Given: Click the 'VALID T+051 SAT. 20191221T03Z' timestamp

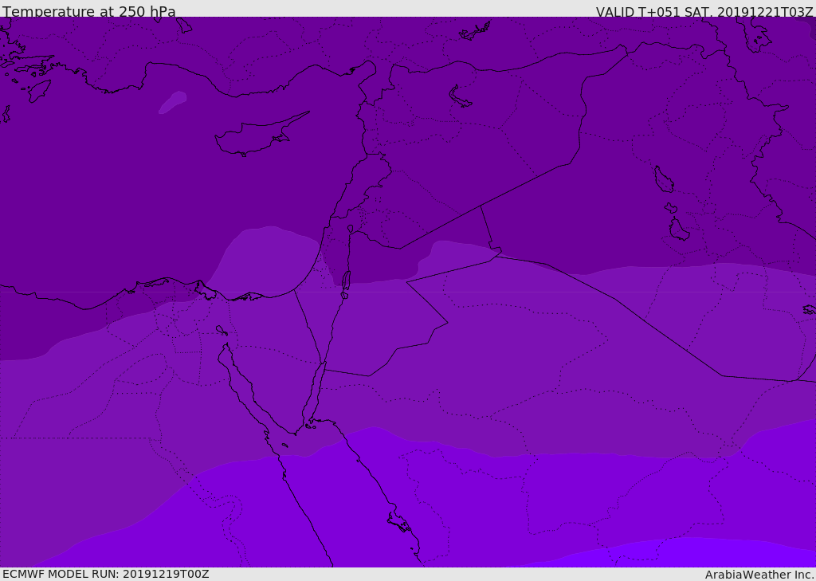Looking at the screenshot, I should point(704,12).
